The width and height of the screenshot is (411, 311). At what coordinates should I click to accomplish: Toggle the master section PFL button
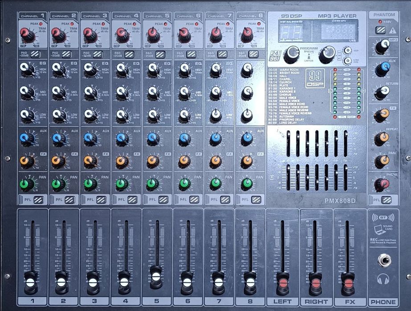tap(387, 200)
